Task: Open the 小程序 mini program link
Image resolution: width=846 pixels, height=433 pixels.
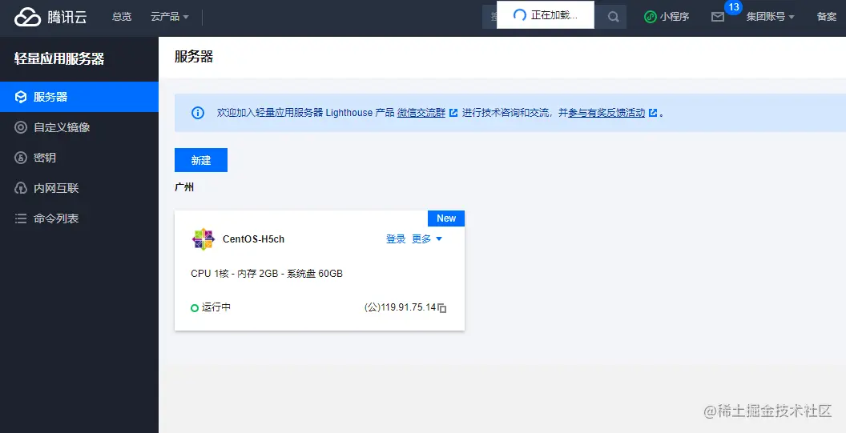Action: pos(667,17)
